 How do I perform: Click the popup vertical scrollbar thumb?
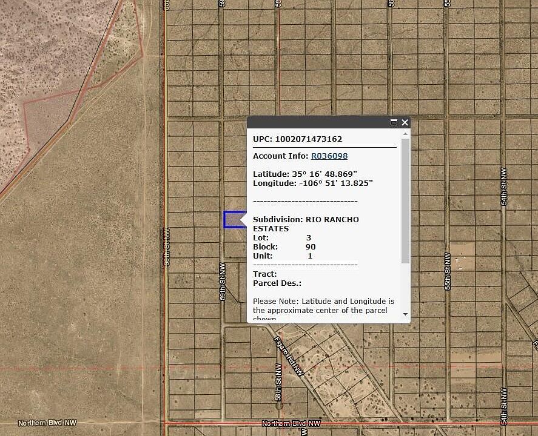tap(405, 200)
